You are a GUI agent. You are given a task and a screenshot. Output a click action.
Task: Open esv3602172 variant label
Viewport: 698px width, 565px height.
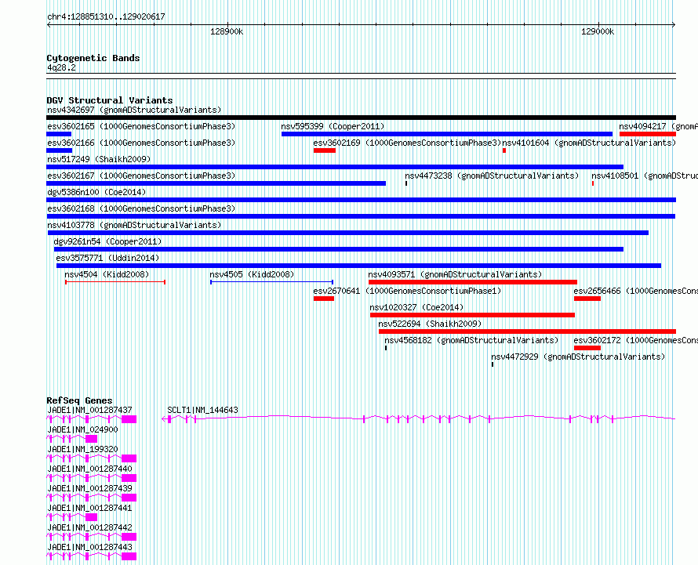coord(635,340)
